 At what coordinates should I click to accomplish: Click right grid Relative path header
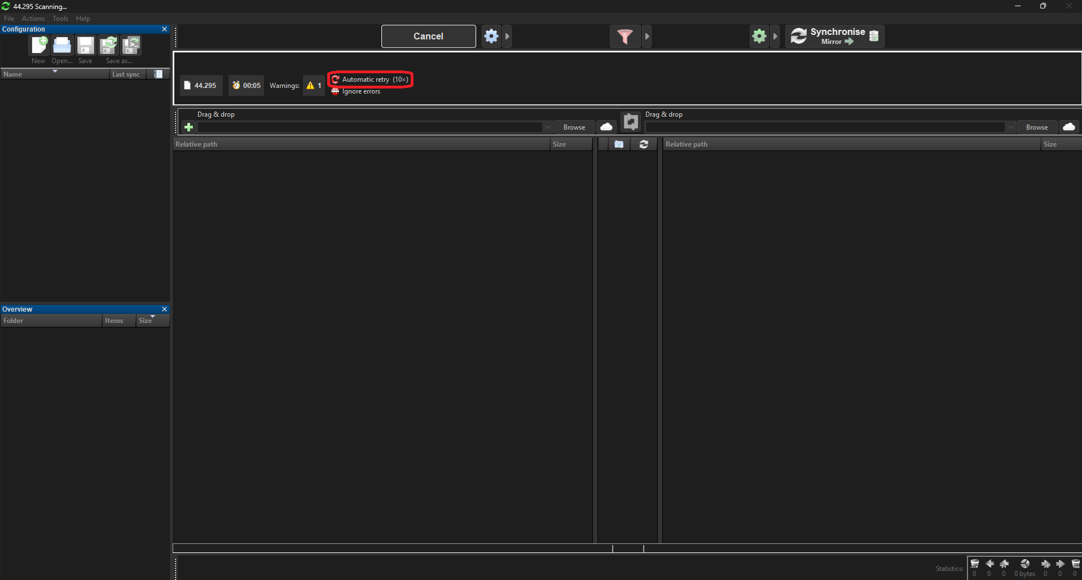coord(851,144)
